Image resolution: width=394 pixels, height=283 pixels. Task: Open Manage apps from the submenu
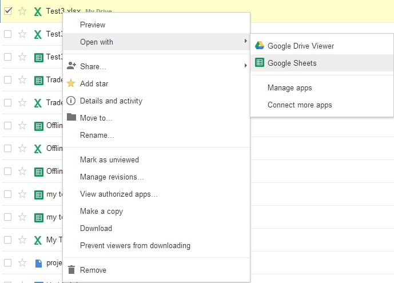pos(289,88)
